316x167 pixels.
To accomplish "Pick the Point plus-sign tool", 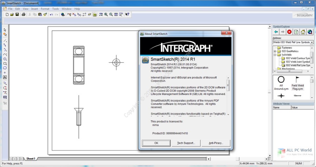I will click(x=5, y=73).
